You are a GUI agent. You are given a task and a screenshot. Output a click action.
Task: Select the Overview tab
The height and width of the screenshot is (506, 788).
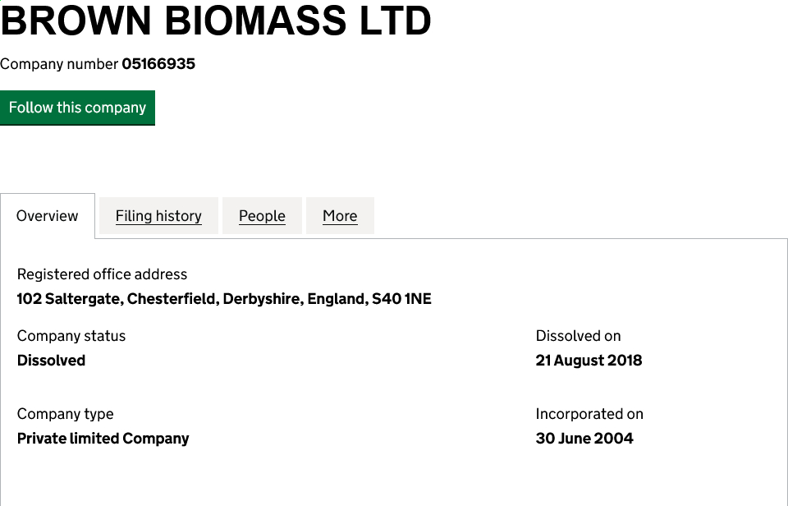pos(48,216)
